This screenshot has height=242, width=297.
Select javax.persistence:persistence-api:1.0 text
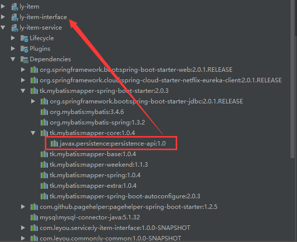[x=113, y=144]
